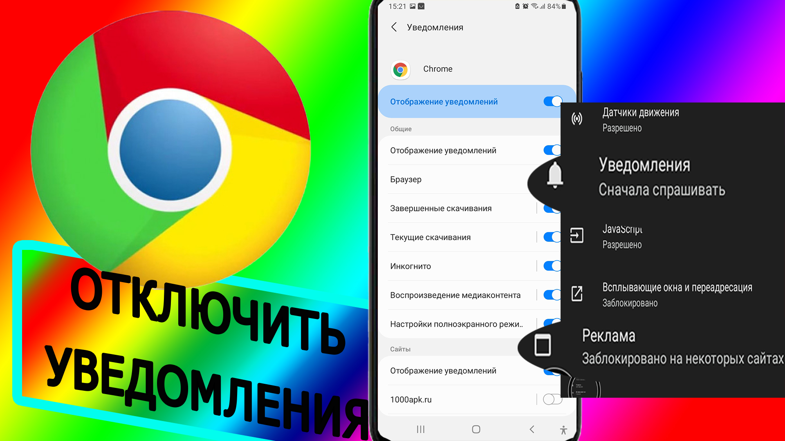Click the back navigation arrow
This screenshot has width=785, height=441.
396,27
